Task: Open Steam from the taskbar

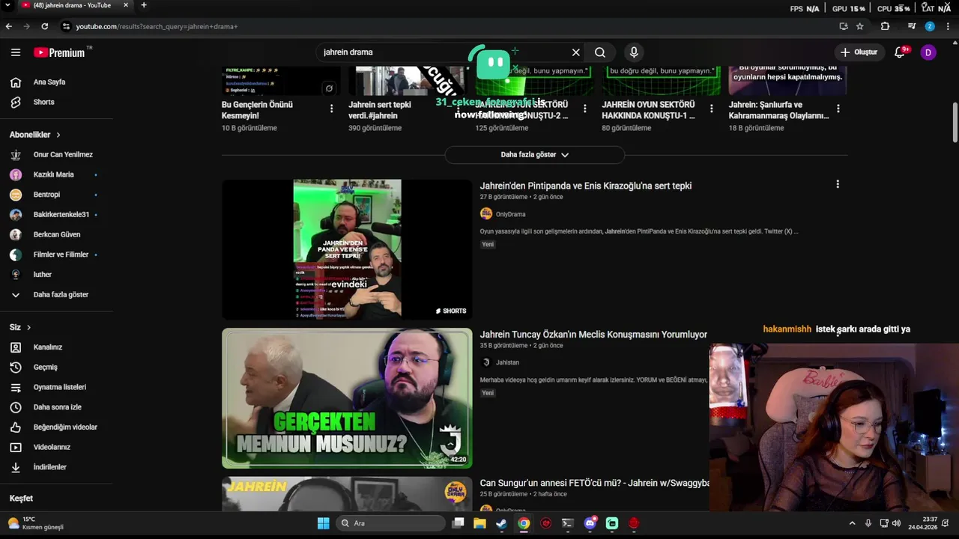Action: (x=501, y=523)
